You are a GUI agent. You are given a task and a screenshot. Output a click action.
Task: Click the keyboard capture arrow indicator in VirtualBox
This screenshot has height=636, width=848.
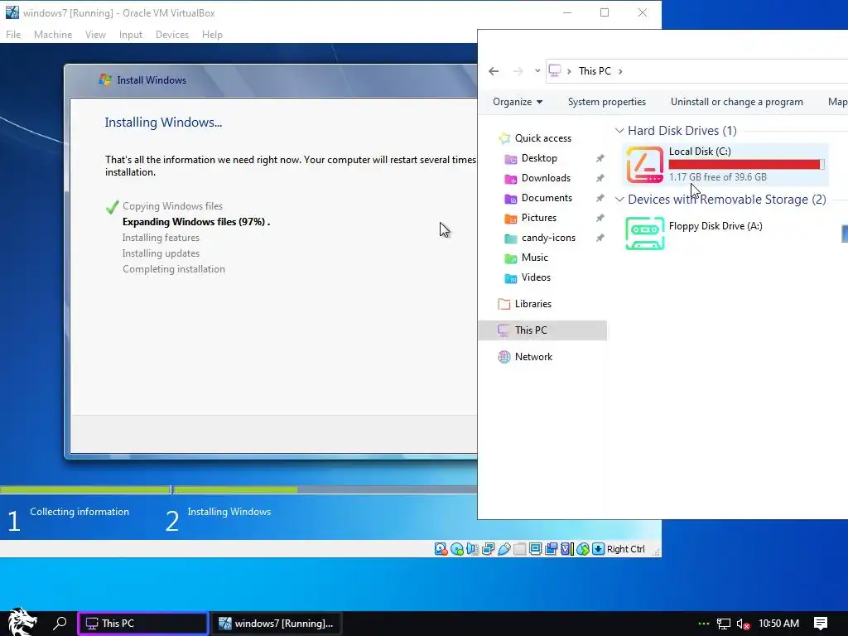598,549
